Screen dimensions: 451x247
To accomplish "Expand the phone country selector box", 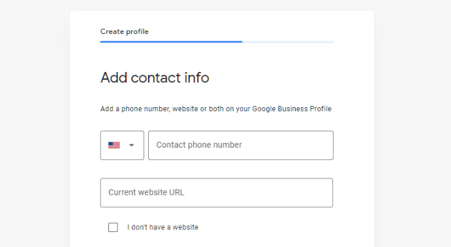I will 122,145.
